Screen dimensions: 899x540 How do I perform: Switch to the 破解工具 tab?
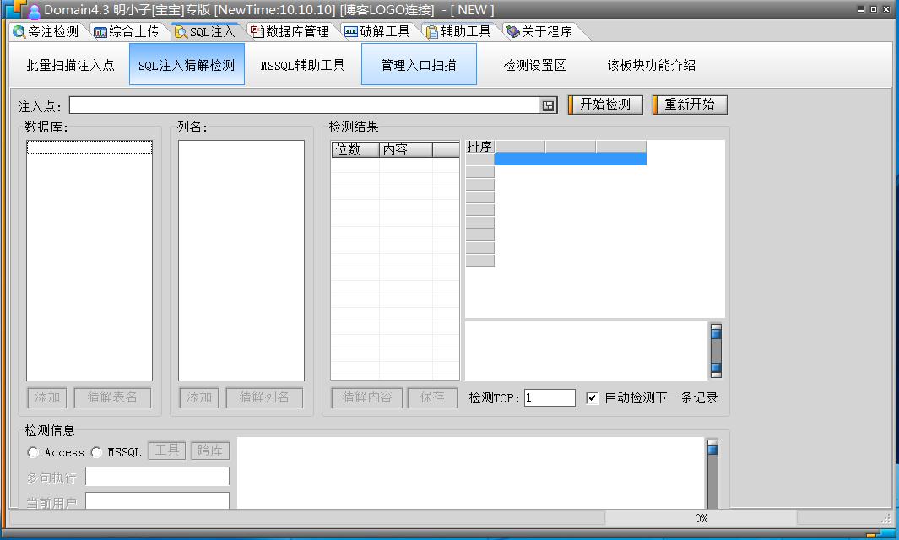click(x=377, y=31)
